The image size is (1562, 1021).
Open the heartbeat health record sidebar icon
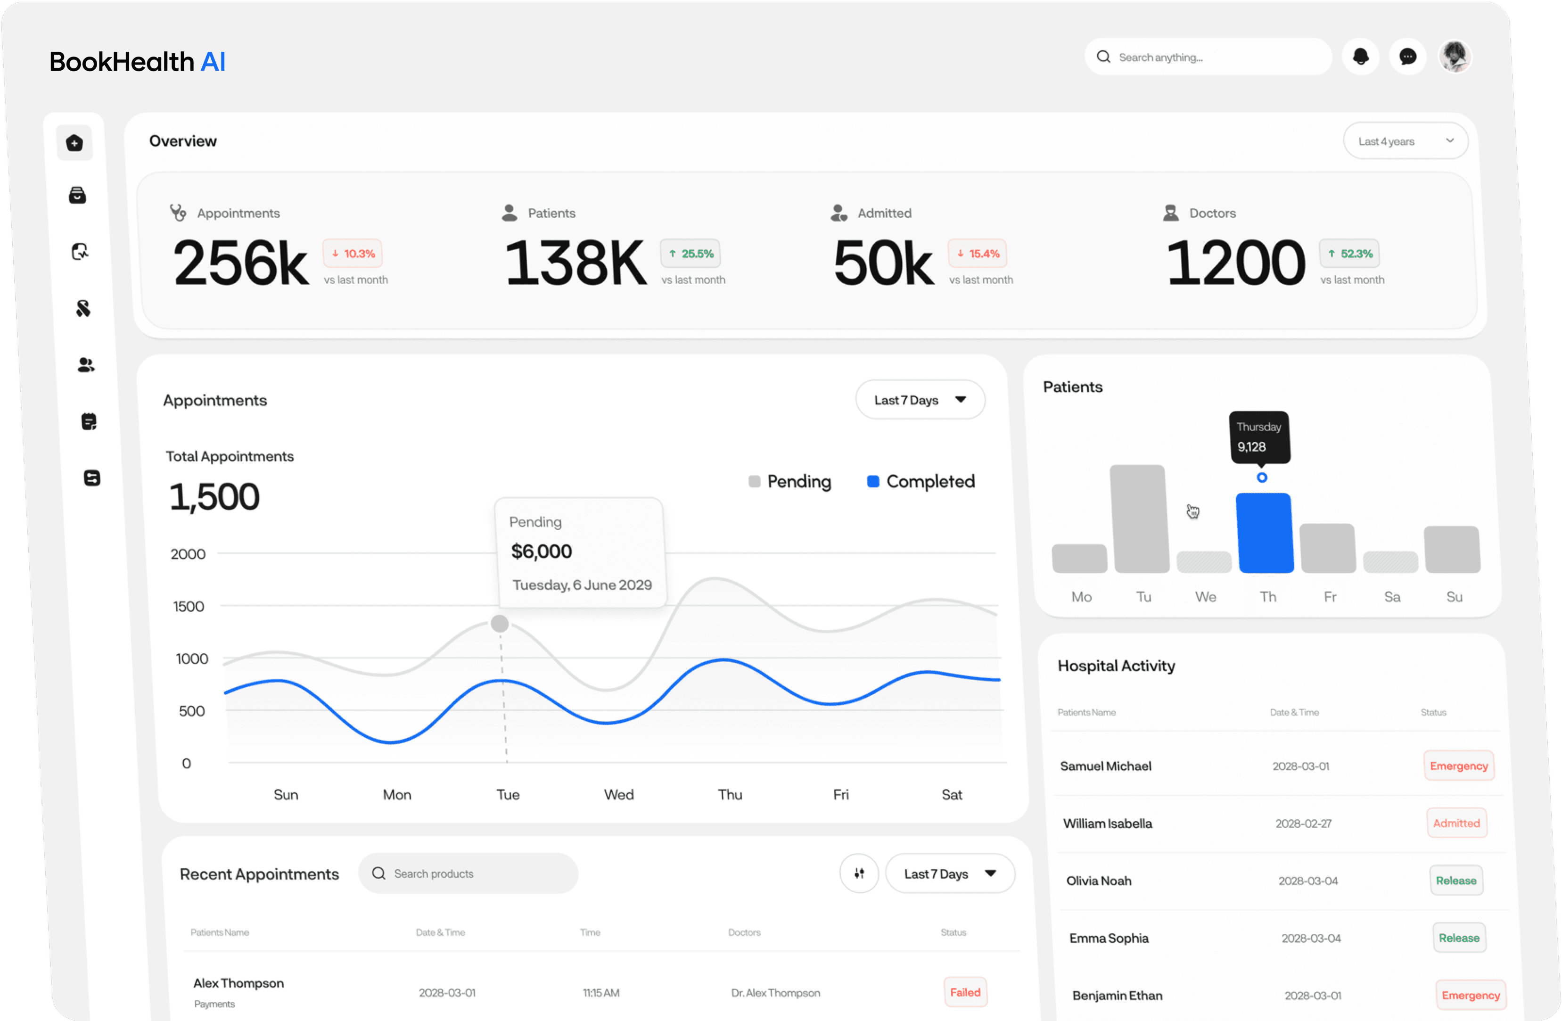[80, 252]
